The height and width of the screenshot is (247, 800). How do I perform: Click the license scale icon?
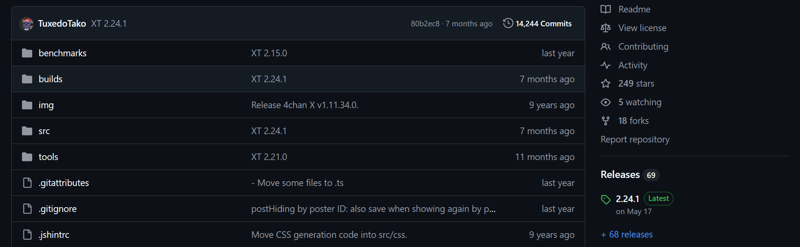(606, 28)
